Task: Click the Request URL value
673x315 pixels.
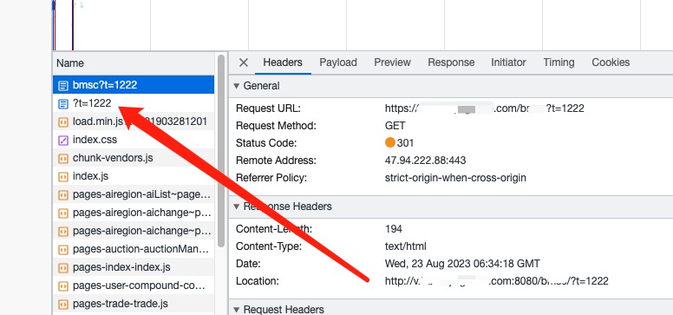Action: click(x=484, y=108)
